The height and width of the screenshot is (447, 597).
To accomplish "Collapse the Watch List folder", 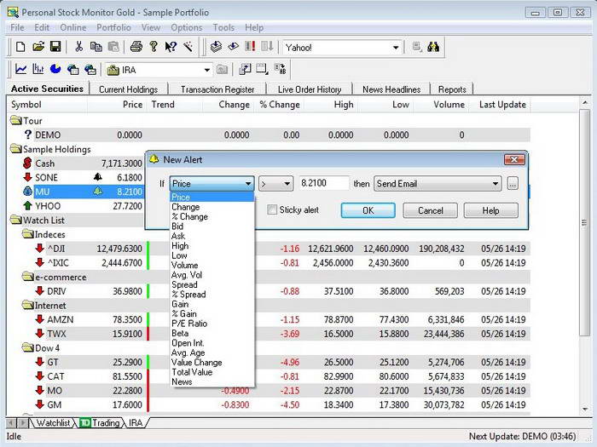I will 16,220.
